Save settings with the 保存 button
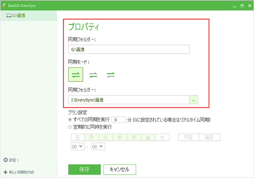This screenshot has width=254, height=178. pos(84,169)
